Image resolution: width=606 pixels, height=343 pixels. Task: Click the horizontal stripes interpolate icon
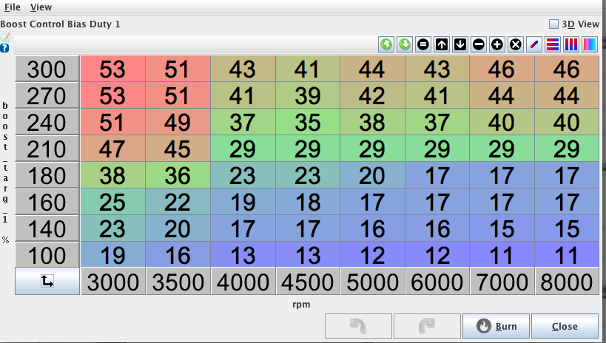tap(552, 44)
